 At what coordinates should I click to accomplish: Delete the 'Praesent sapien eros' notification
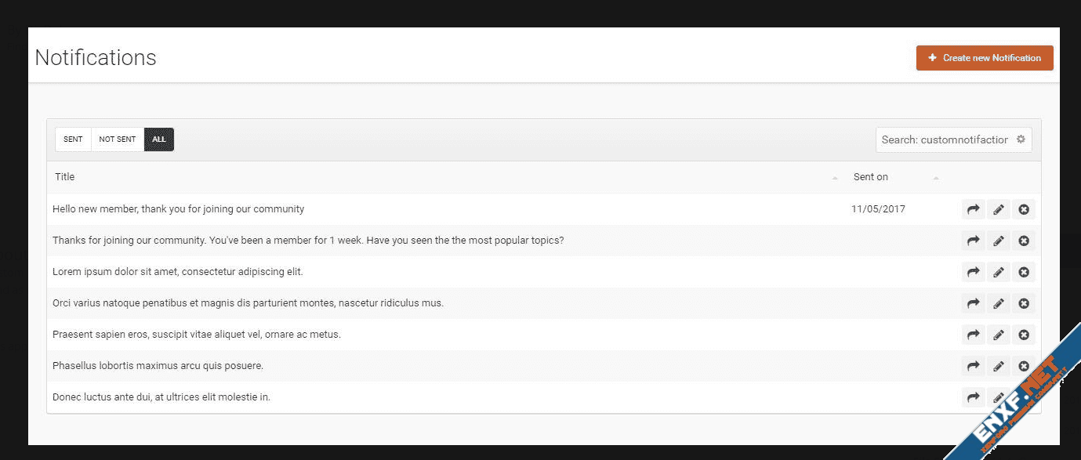click(x=1023, y=335)
